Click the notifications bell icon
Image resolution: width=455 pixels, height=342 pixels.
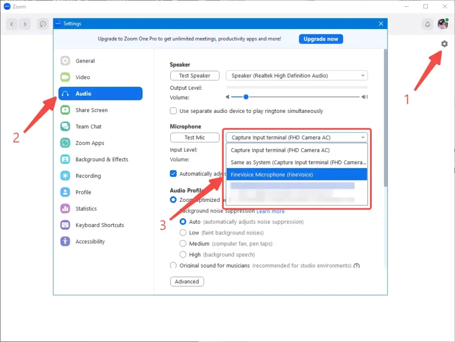pyautogui.click(x=427, y=24)
